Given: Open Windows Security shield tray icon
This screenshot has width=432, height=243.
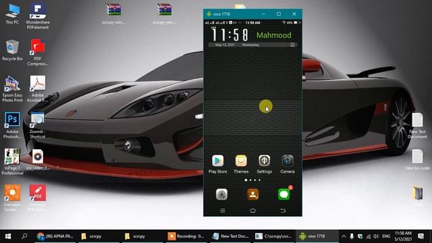Looking at the screenshot, I should coord(360,236).
